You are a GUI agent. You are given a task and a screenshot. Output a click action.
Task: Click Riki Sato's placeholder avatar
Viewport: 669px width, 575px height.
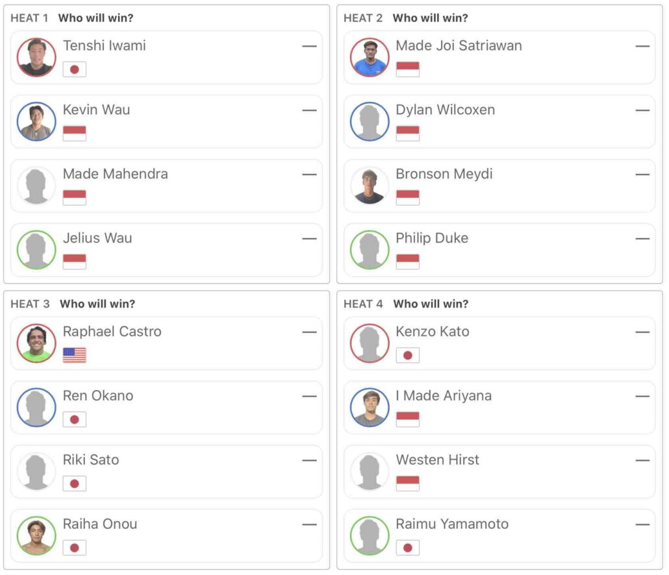click(x=36, y=471)
